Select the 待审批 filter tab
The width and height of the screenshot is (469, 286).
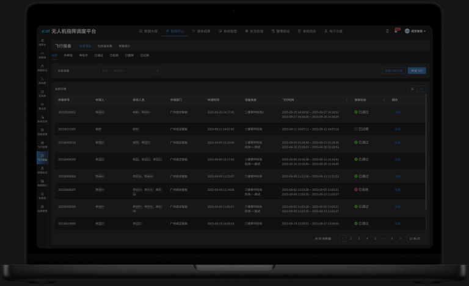coord(68,55)
